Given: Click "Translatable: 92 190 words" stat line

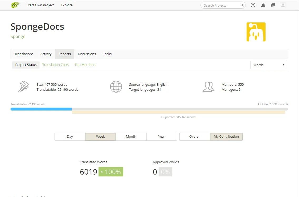Looking at the screenshot, I should click(x=57, y=89).
